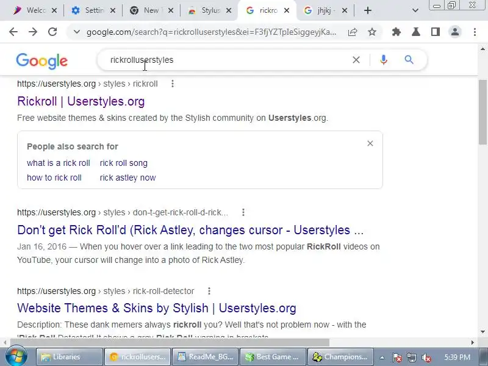The width and height of the screenshot is (488, 366).
Task: Submit search with magnifier icon
Action: [409, 60]
